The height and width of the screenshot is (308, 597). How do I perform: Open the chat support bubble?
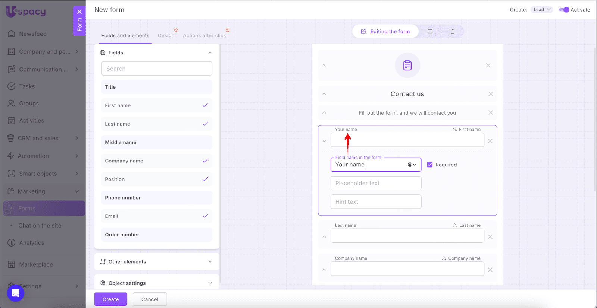[x=16, y=293]
